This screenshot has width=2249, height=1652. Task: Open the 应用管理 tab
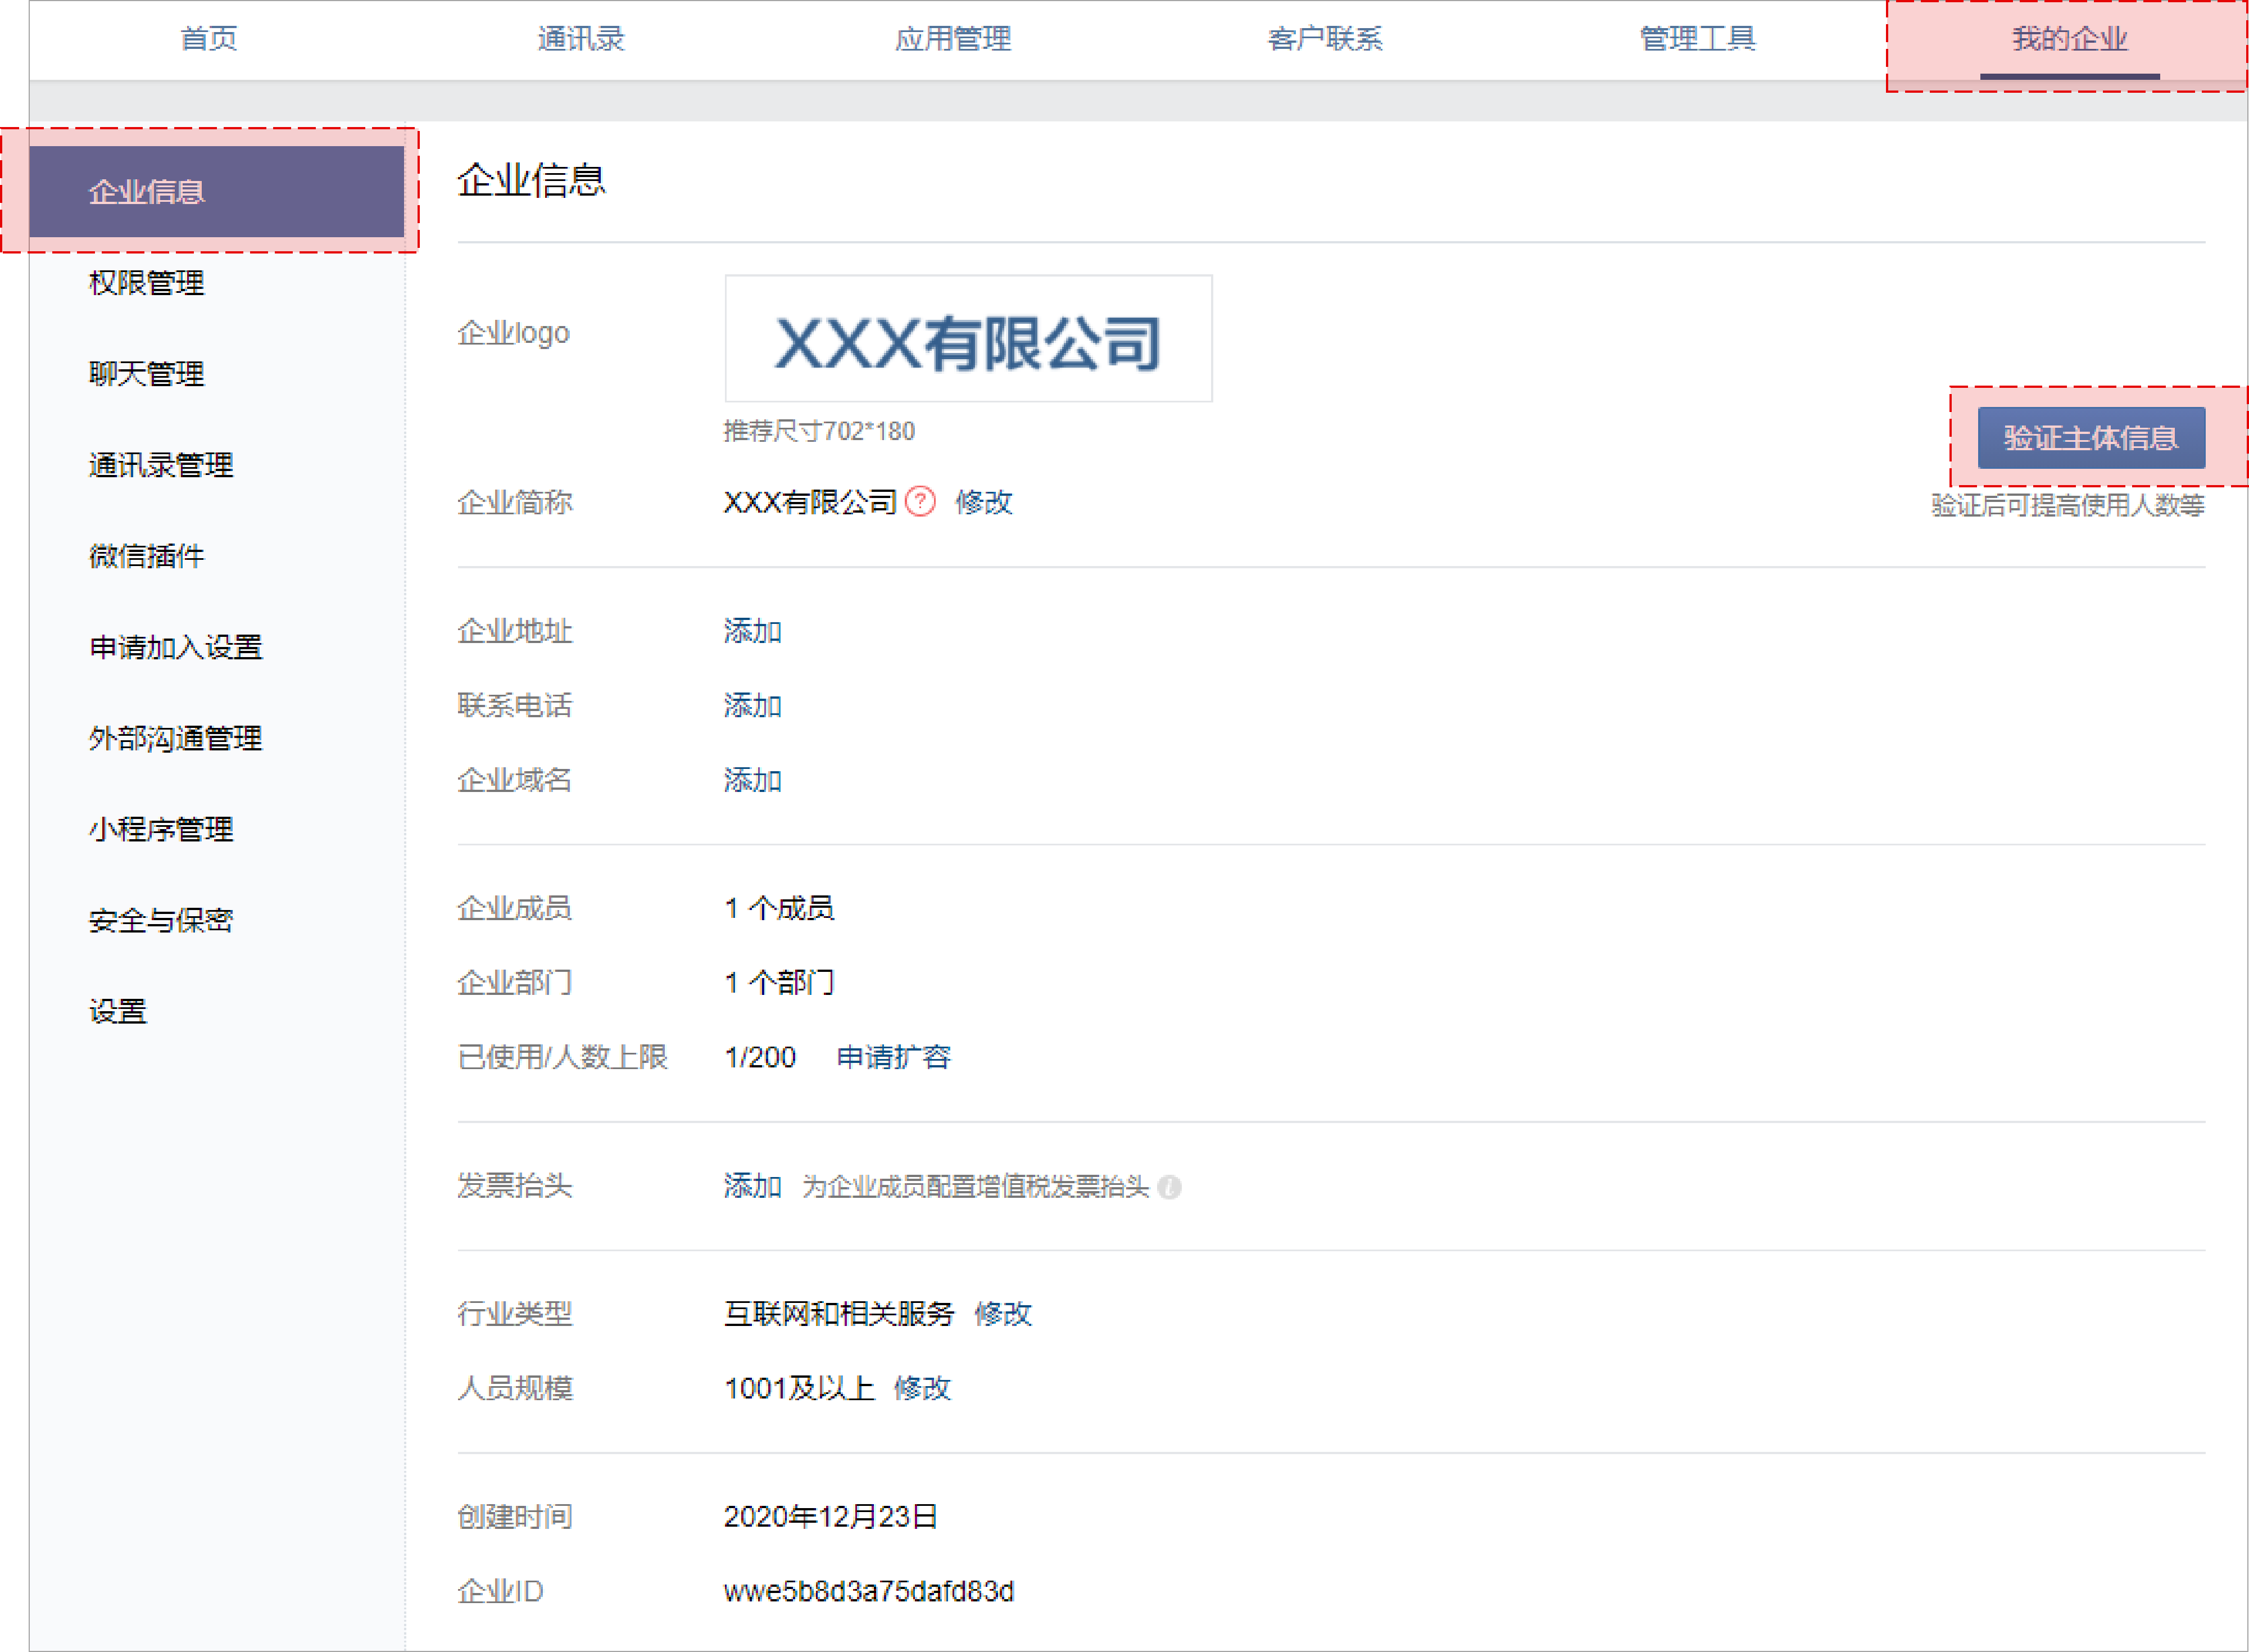click(x=953, y=39)
